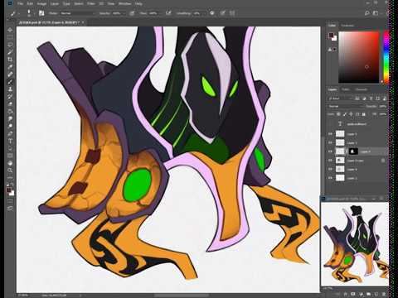
Task: Click the foreground color swatch in Color panel
Action: (x=331, y=36)
